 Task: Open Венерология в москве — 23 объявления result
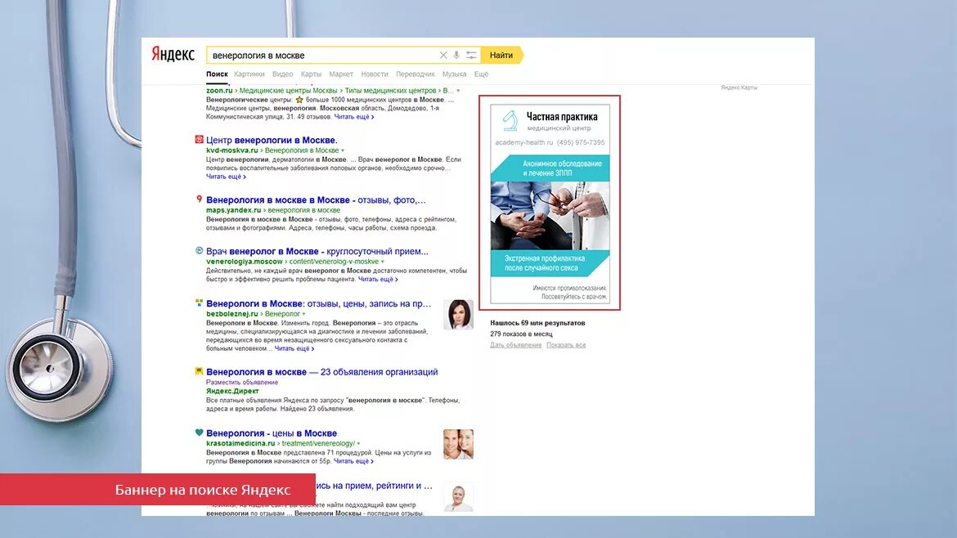pyautogui.click(x=321, y=371)
